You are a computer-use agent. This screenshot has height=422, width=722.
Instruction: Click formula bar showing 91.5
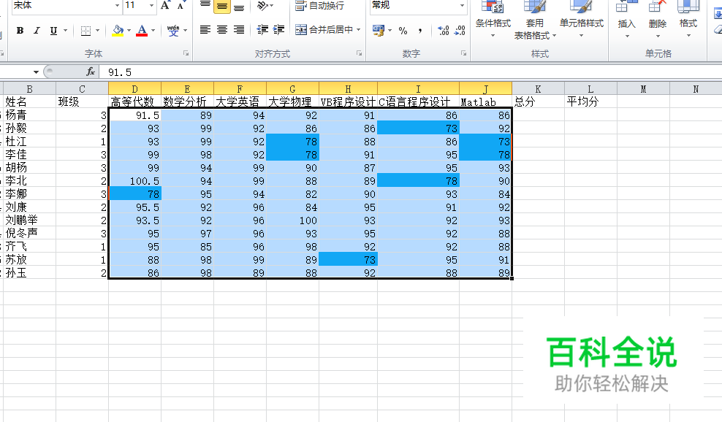pos(410,72)
